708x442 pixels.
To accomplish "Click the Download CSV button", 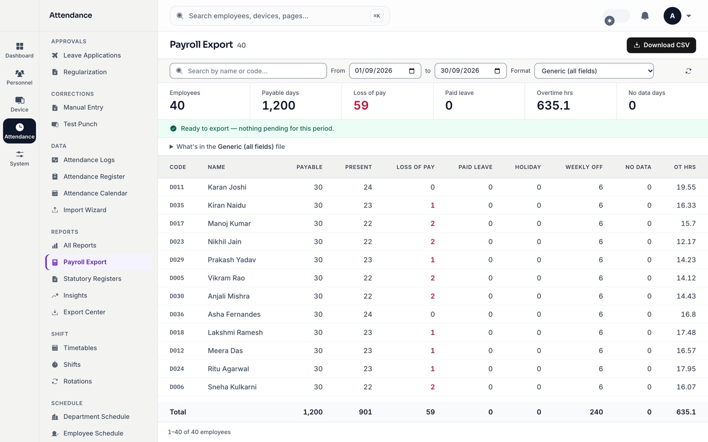I will point(661,45).
